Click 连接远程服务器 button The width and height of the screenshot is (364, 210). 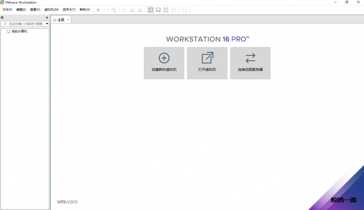250,63
